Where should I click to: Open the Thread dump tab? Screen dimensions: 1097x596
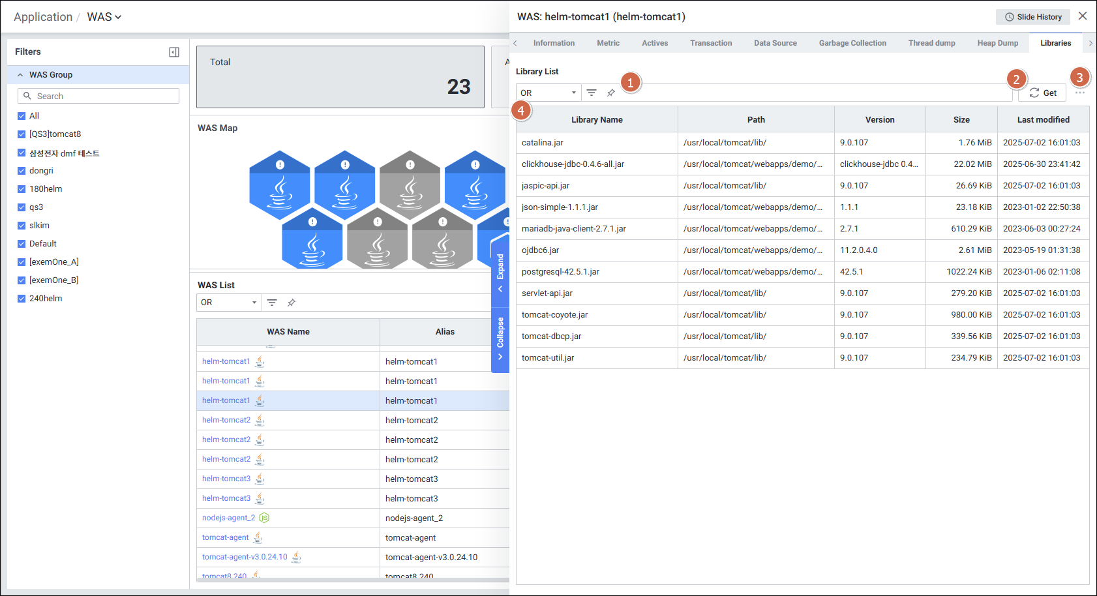(931, 43)
